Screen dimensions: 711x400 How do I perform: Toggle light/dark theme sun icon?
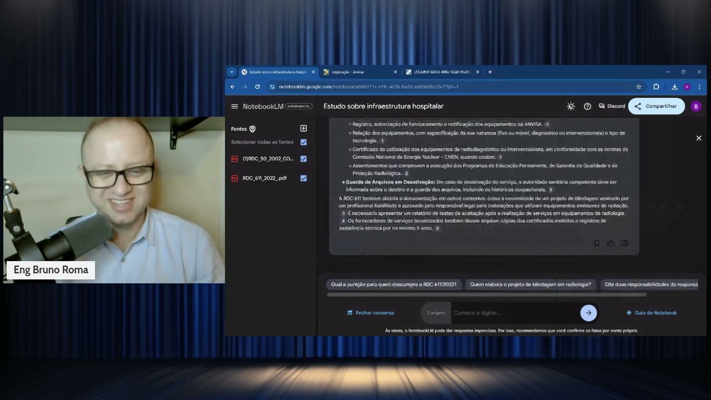tap(570, 106)
